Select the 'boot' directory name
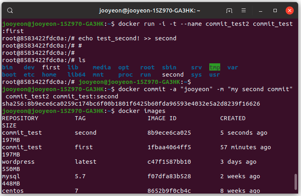 [x=9, y=75]
